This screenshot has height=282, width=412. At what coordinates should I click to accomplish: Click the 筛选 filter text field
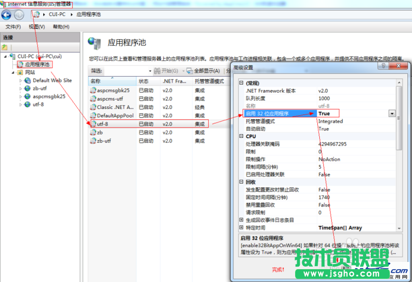coord(126,71)
